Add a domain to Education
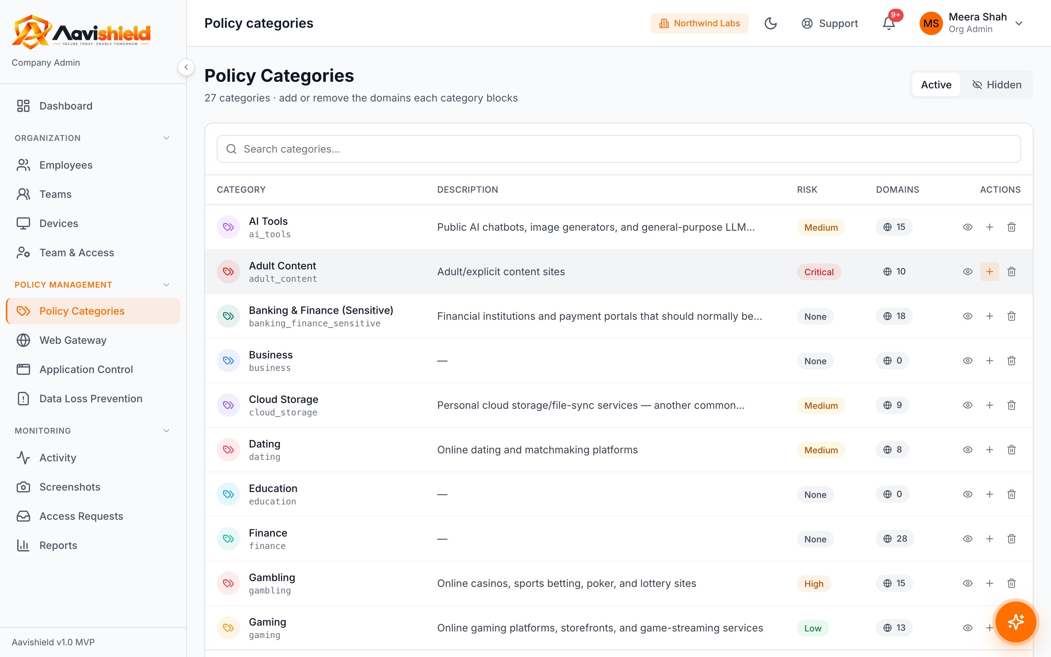The width and height of the screenshot is (1051, 657). (x=989, y=494)
